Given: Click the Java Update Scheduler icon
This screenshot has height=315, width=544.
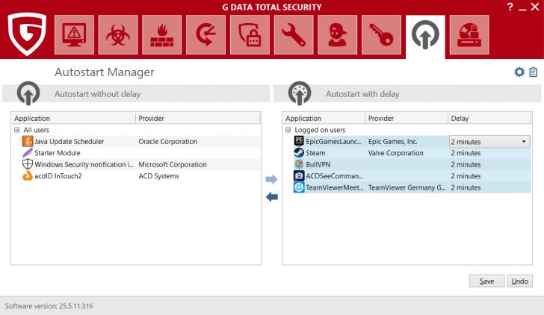Looking at the screenshot, I should pyautogui.click(x=28, y=141).
